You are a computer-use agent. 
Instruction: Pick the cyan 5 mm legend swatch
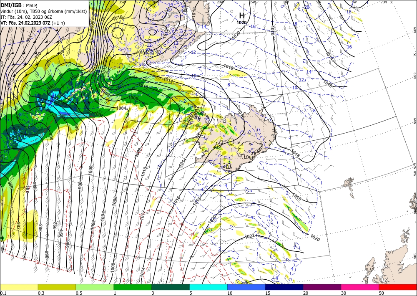pyautogui.click(x=208, y=287)
